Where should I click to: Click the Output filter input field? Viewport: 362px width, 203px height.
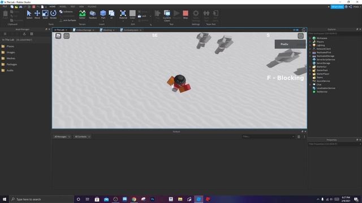(x=268, y=136)
